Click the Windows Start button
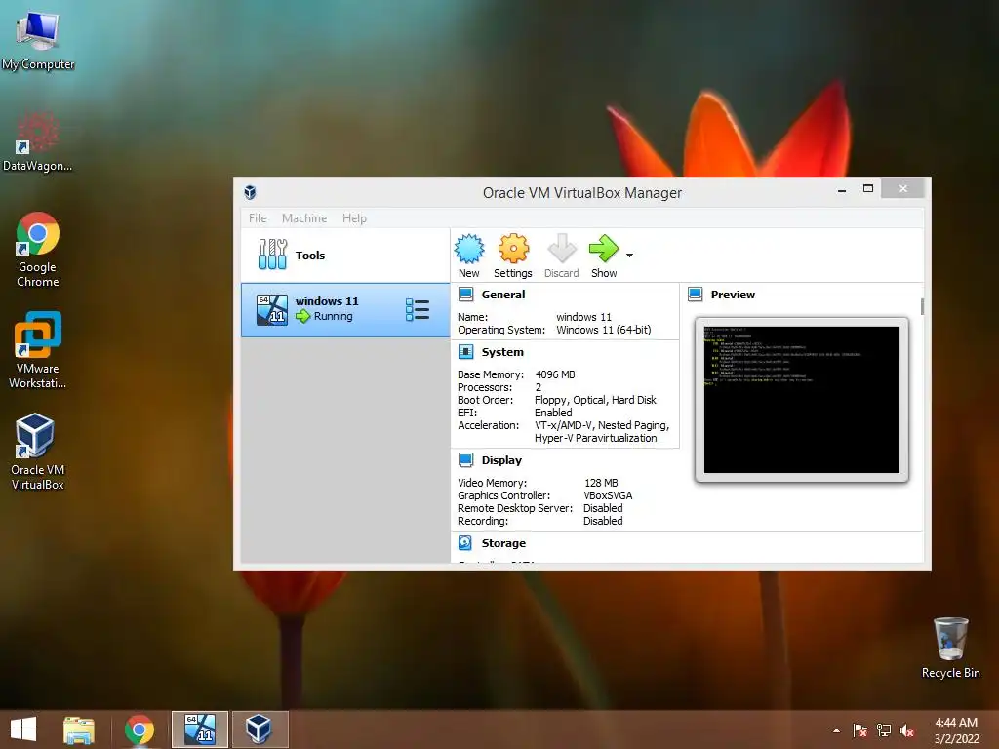Image resolution: width=999 pixels, height=749 pixels. [23, 729]
